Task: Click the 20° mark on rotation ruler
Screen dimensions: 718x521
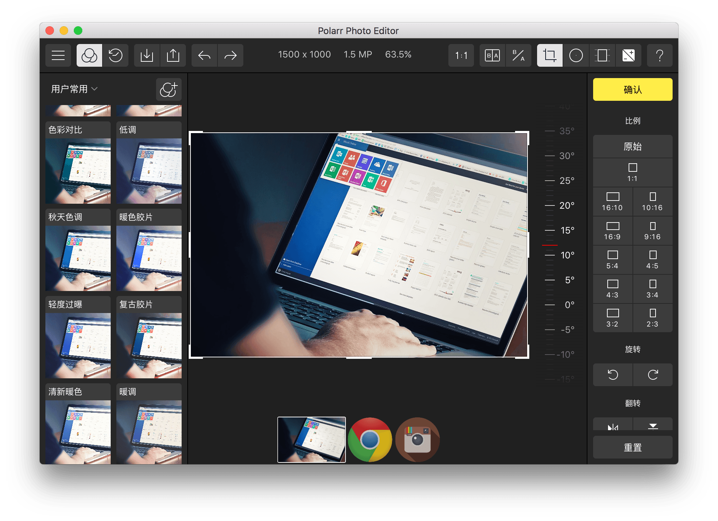Action: [567, 205]
